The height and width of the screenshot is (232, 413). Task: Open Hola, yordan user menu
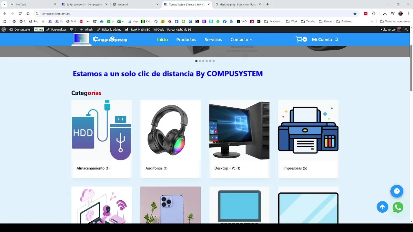391,29
